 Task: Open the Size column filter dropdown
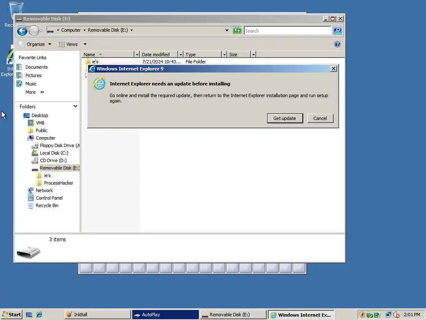coord(253,55)
